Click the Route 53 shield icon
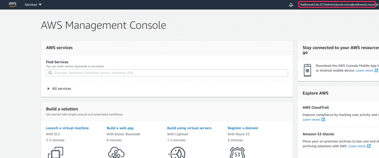The height and width of the screenshot is (158, 379). (x=237, y=152)
